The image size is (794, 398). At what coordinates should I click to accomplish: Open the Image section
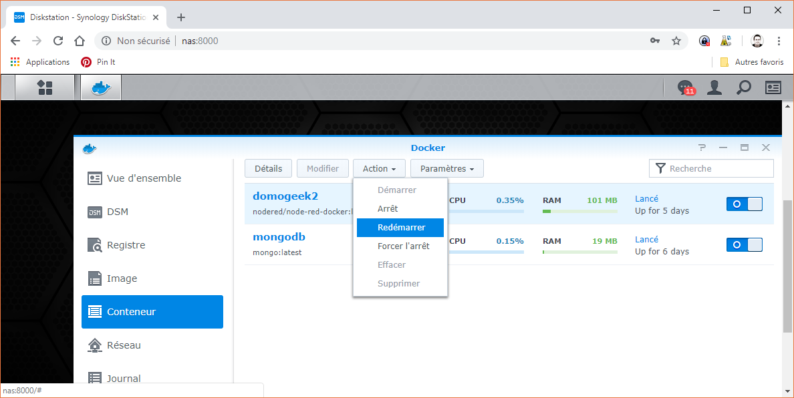pyautogui.click(x=152, y=278)
